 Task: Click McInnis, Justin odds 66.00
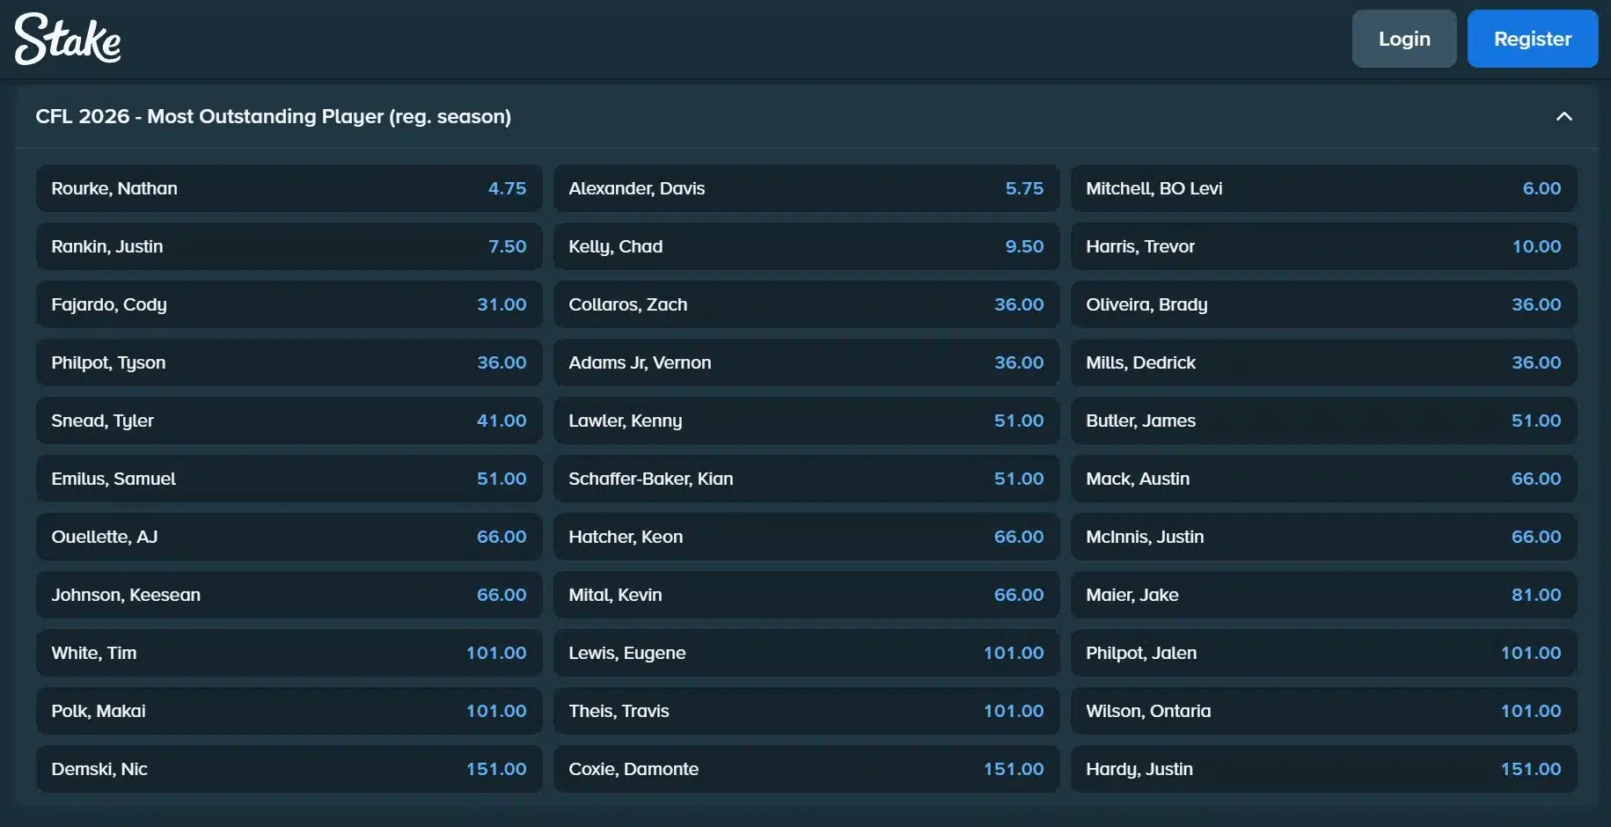click(1323, 537)
